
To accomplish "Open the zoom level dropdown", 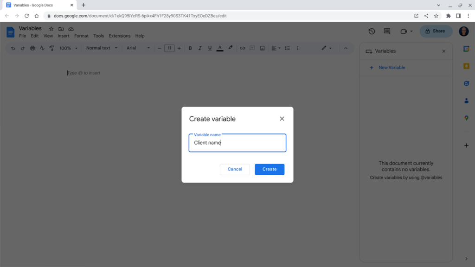I will coord(67,48).
